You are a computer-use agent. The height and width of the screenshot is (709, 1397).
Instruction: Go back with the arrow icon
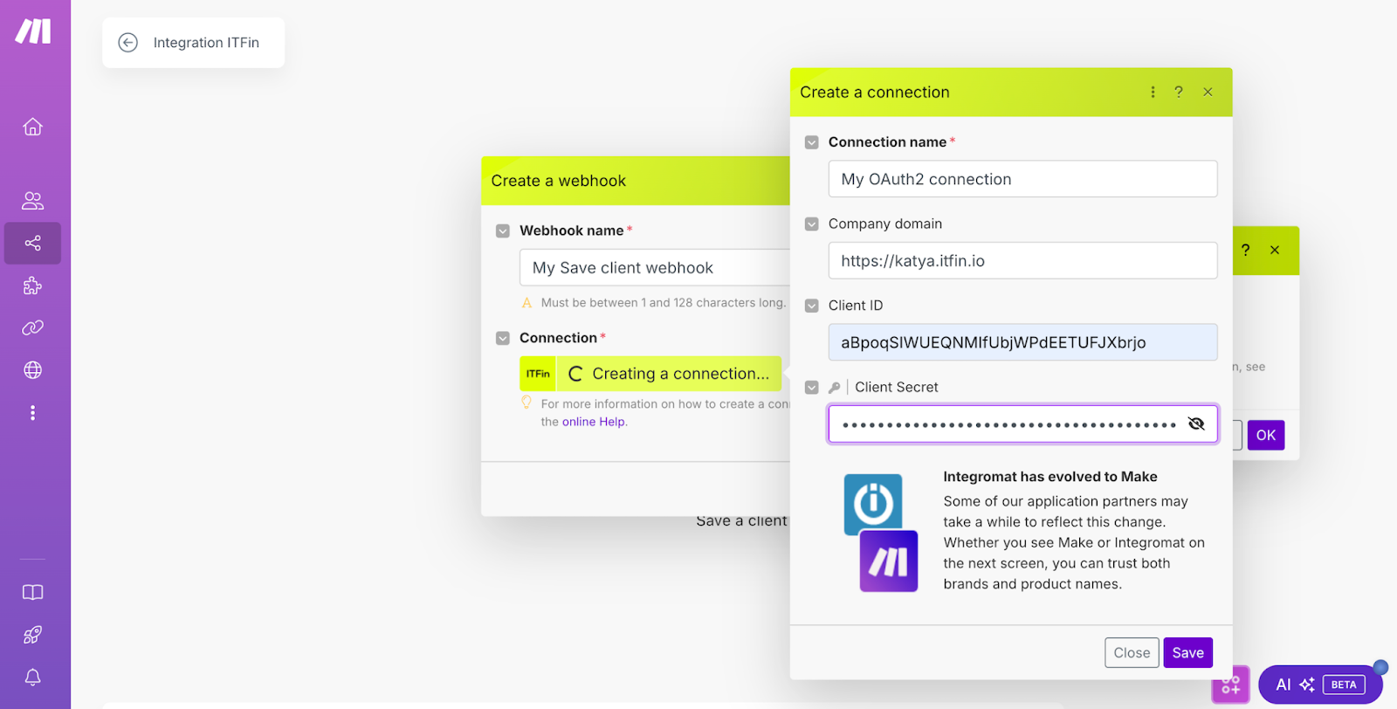coord(128,43)
